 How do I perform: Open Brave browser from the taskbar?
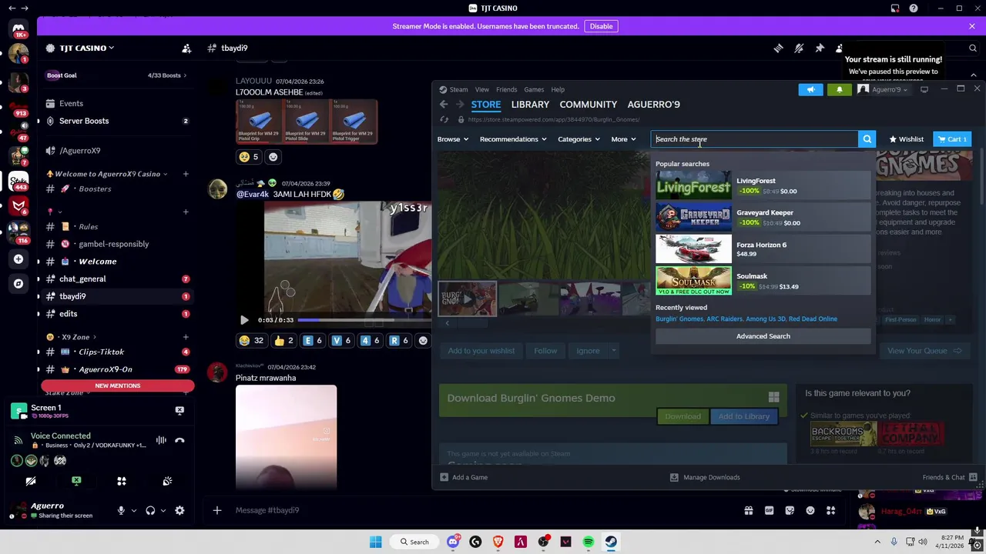498,542
